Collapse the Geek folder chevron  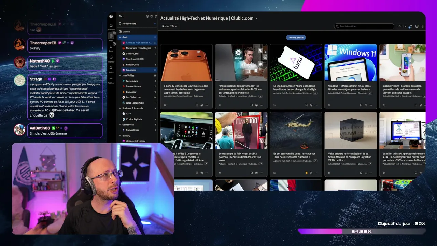pyautogui.click(x=120, y=37)
